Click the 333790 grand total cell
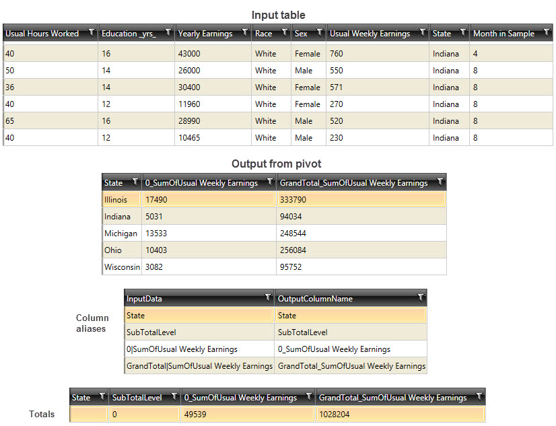556x426 pixels. (x=361, y=199)
